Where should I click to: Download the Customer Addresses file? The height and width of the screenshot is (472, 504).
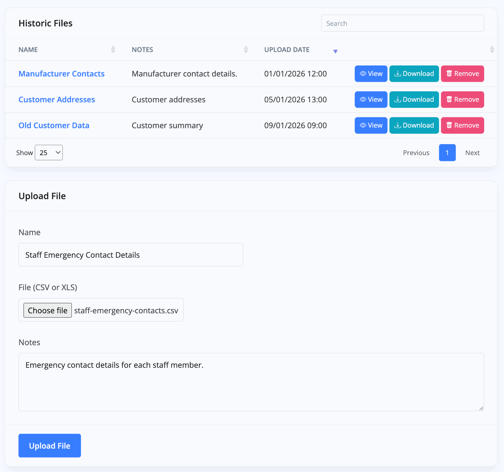pos(414,99)
